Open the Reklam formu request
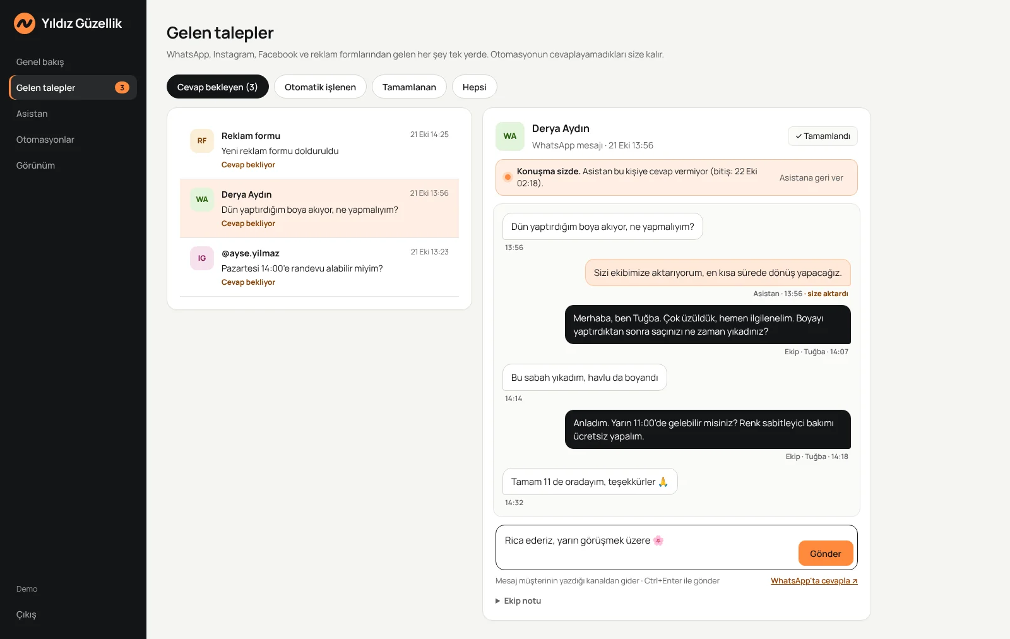The image size is (1010, 639). [319, 150]
